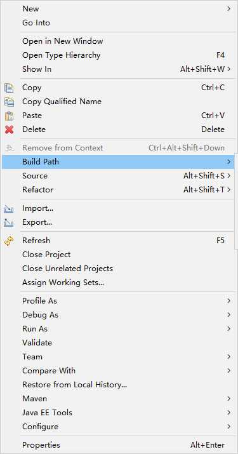
Task: Click the Copy Qualified Name icon
Action: [10, 102]
